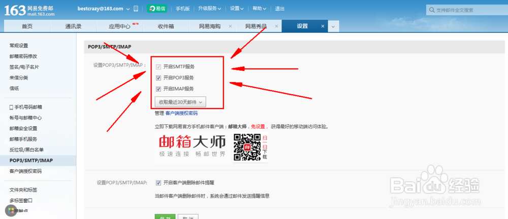508x219 pixels.
Task: Click the bestcrazy@163.com account name
Action: coord(101,9)
